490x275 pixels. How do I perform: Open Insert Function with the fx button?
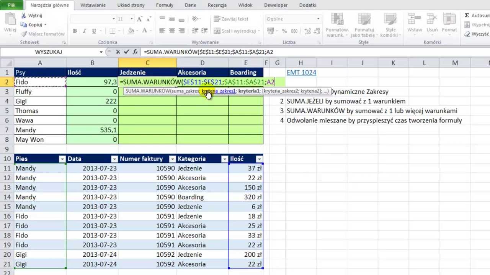tap(135, 52)
